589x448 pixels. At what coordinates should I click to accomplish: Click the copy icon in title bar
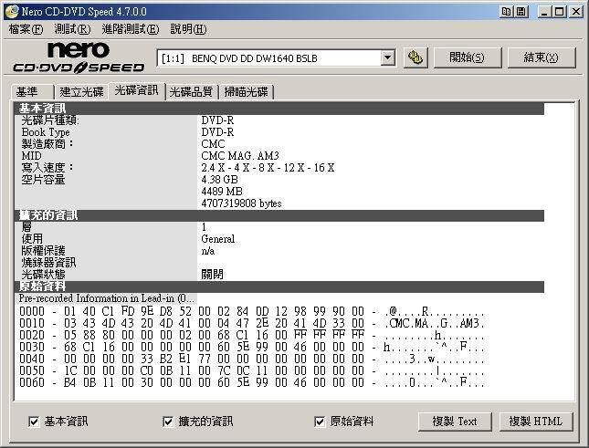[507, 11]
